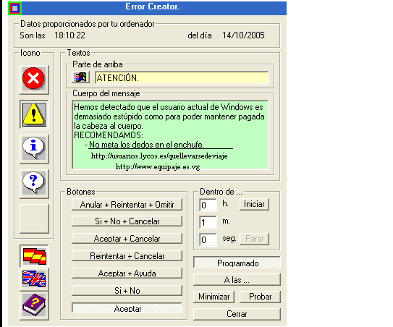Choose Anular + Reintentar + Omitir buttons
This screenshot has width=393, height=327.
click(x=127, y=205)
